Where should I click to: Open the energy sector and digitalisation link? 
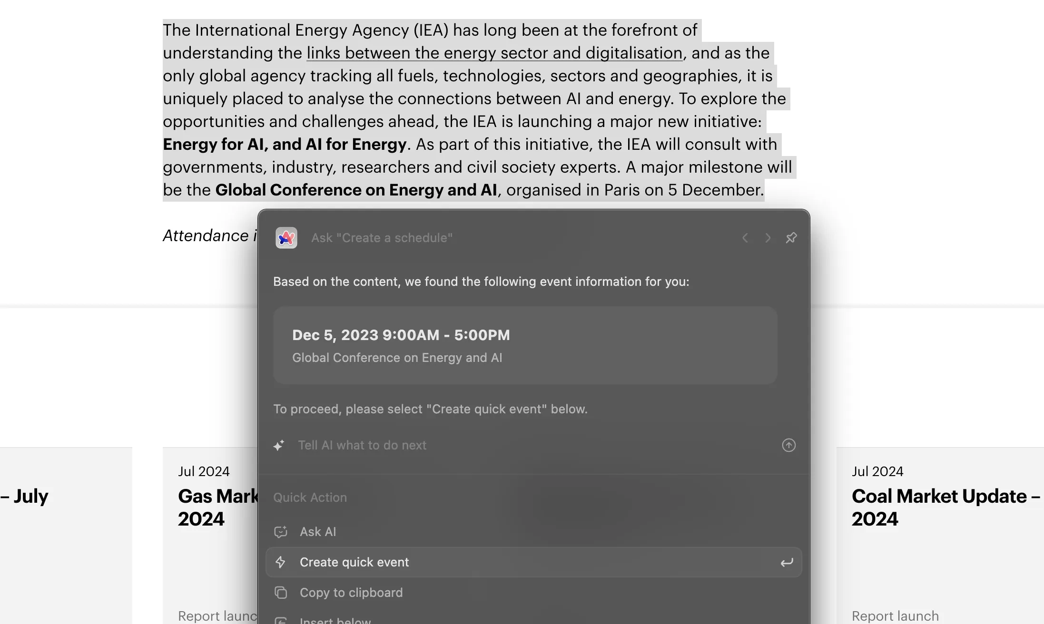494,53
